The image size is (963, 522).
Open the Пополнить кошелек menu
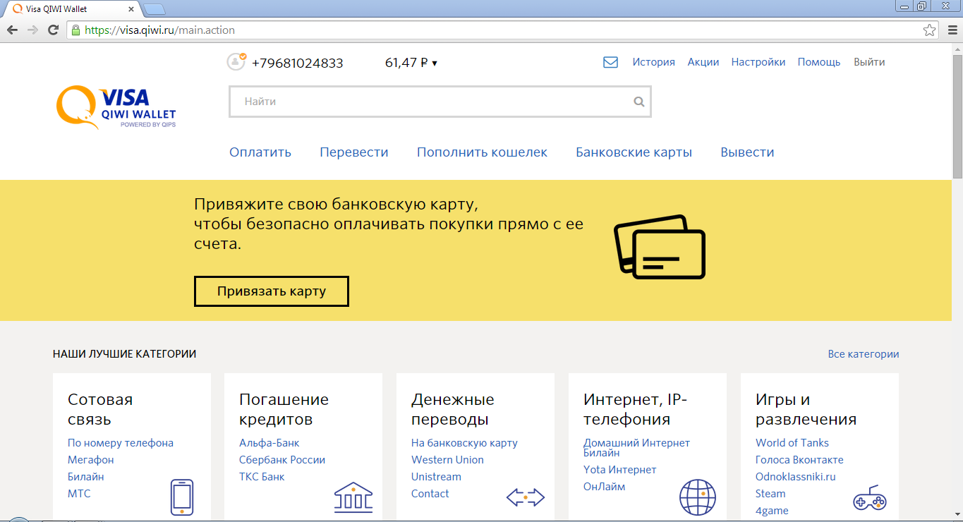tap(482, 152)
